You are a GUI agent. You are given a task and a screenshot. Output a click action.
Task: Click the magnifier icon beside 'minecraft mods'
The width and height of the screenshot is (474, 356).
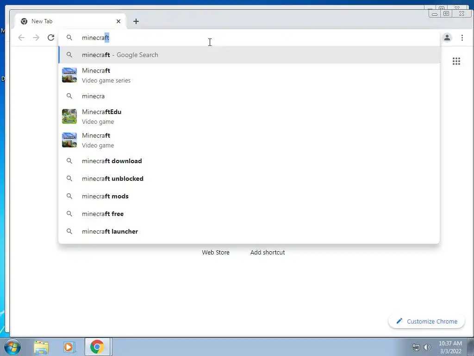69,196
